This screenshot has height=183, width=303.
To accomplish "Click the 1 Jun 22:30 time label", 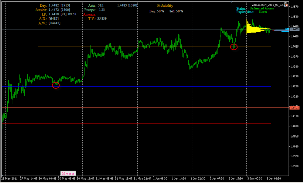I will point(198,179).
